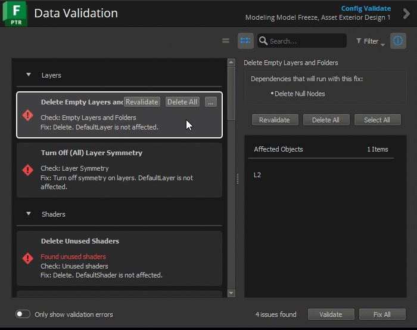Select the detailed list view icon
This screenshot has height=330, width=417.
[x=245, y=41]
